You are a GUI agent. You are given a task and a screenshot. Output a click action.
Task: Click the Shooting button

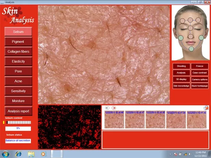(x=181, y=66)
